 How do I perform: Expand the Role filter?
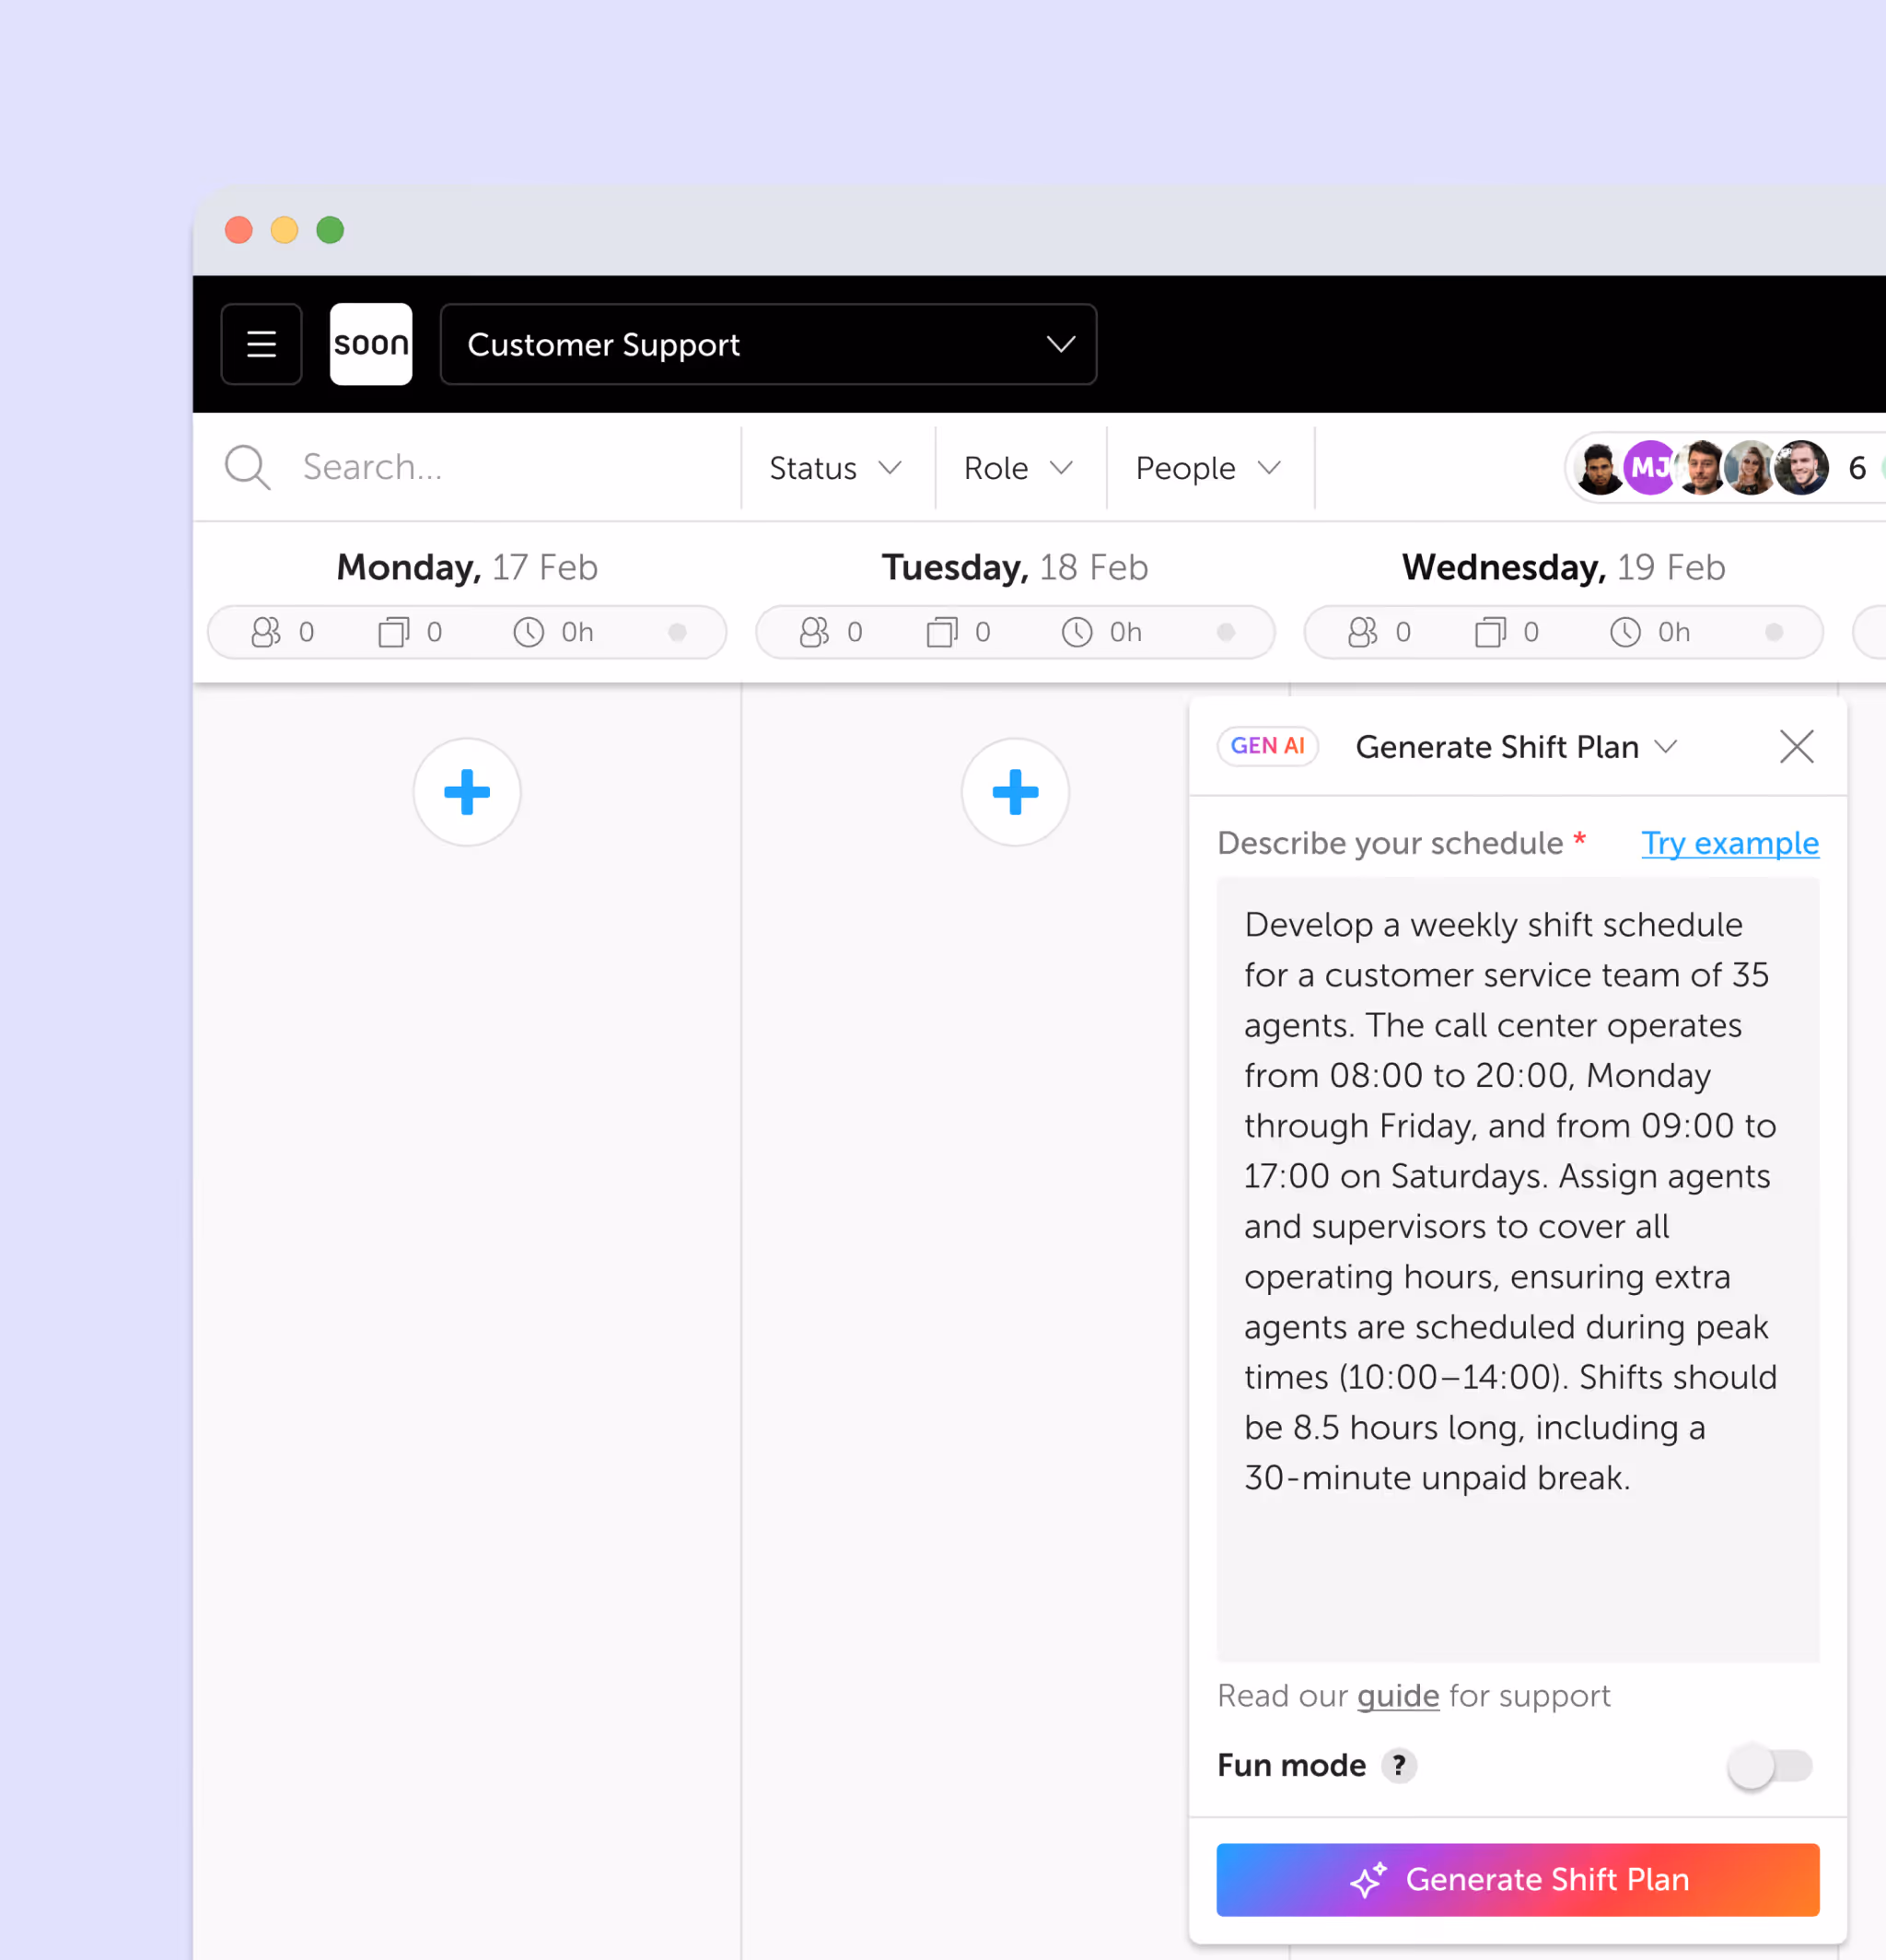[x=1018, y=468]
